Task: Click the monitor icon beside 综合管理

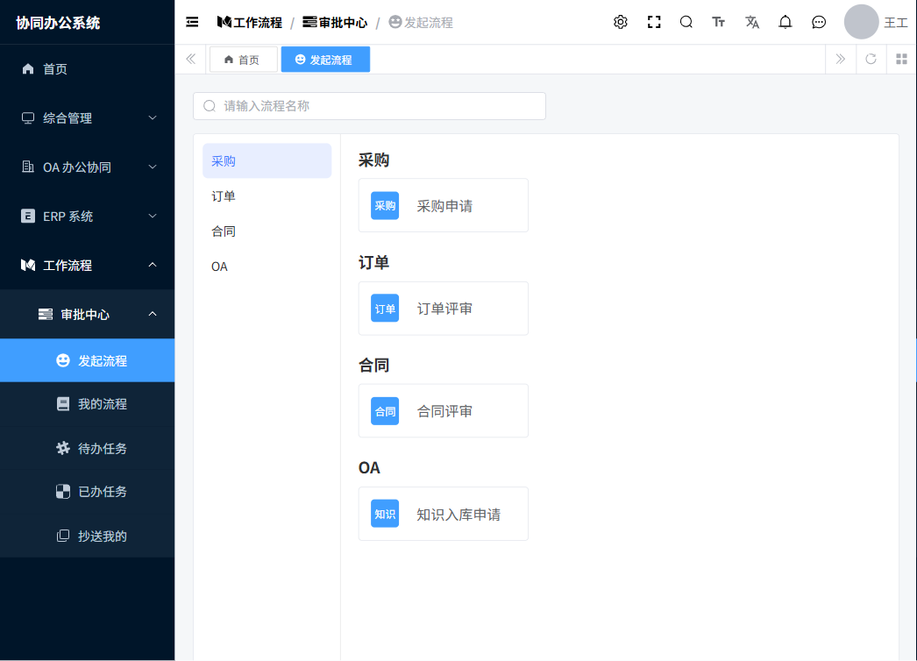Action: [28, 118]
